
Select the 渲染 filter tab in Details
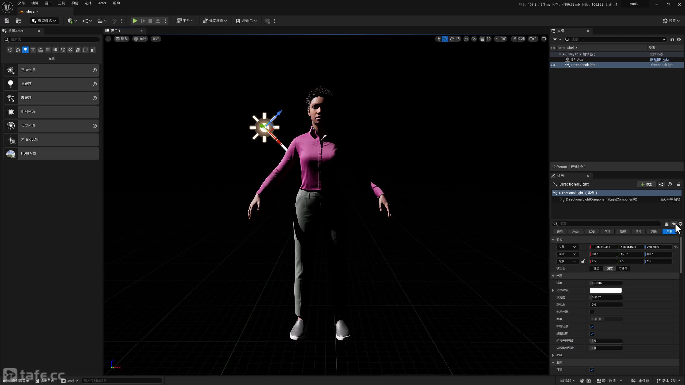coord(638,232)
